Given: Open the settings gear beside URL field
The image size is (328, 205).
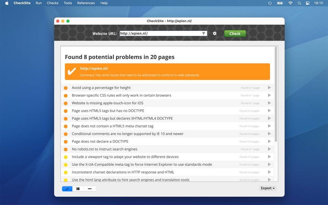Looking at the screenshot, I should [x=215, y=33].
